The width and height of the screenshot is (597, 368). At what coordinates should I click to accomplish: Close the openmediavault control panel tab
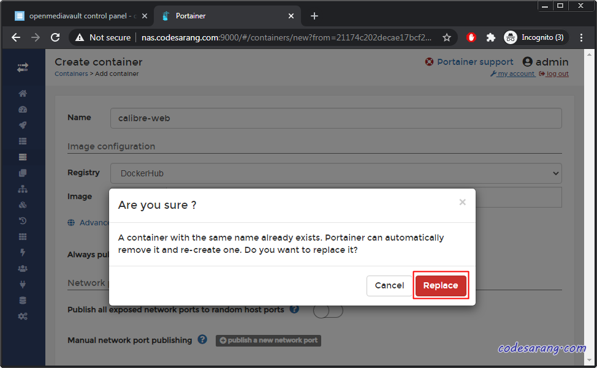[x=145, y=16]
